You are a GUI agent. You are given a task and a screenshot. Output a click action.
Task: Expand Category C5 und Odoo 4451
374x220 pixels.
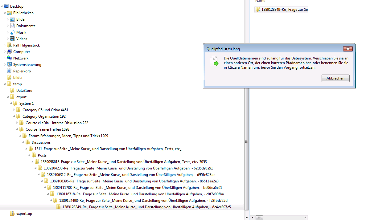pyautogui.click(x=14, y=110)
